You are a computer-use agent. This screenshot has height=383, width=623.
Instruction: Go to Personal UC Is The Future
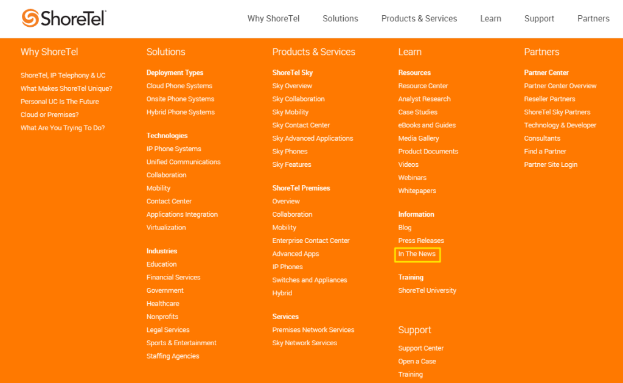[60, 102]
